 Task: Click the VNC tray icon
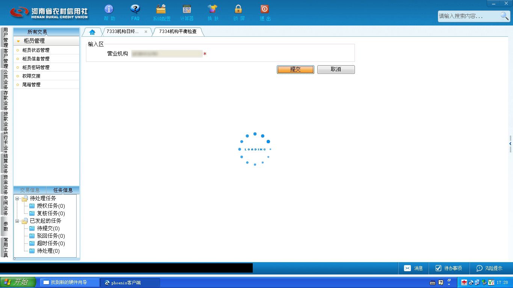[491, 282]
